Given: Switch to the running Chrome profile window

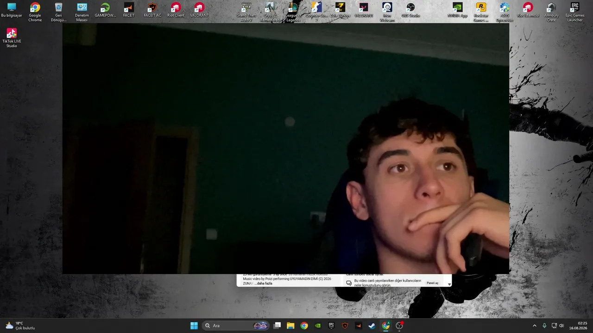Looking at the screenshot, I should click(x=385, y=326).
